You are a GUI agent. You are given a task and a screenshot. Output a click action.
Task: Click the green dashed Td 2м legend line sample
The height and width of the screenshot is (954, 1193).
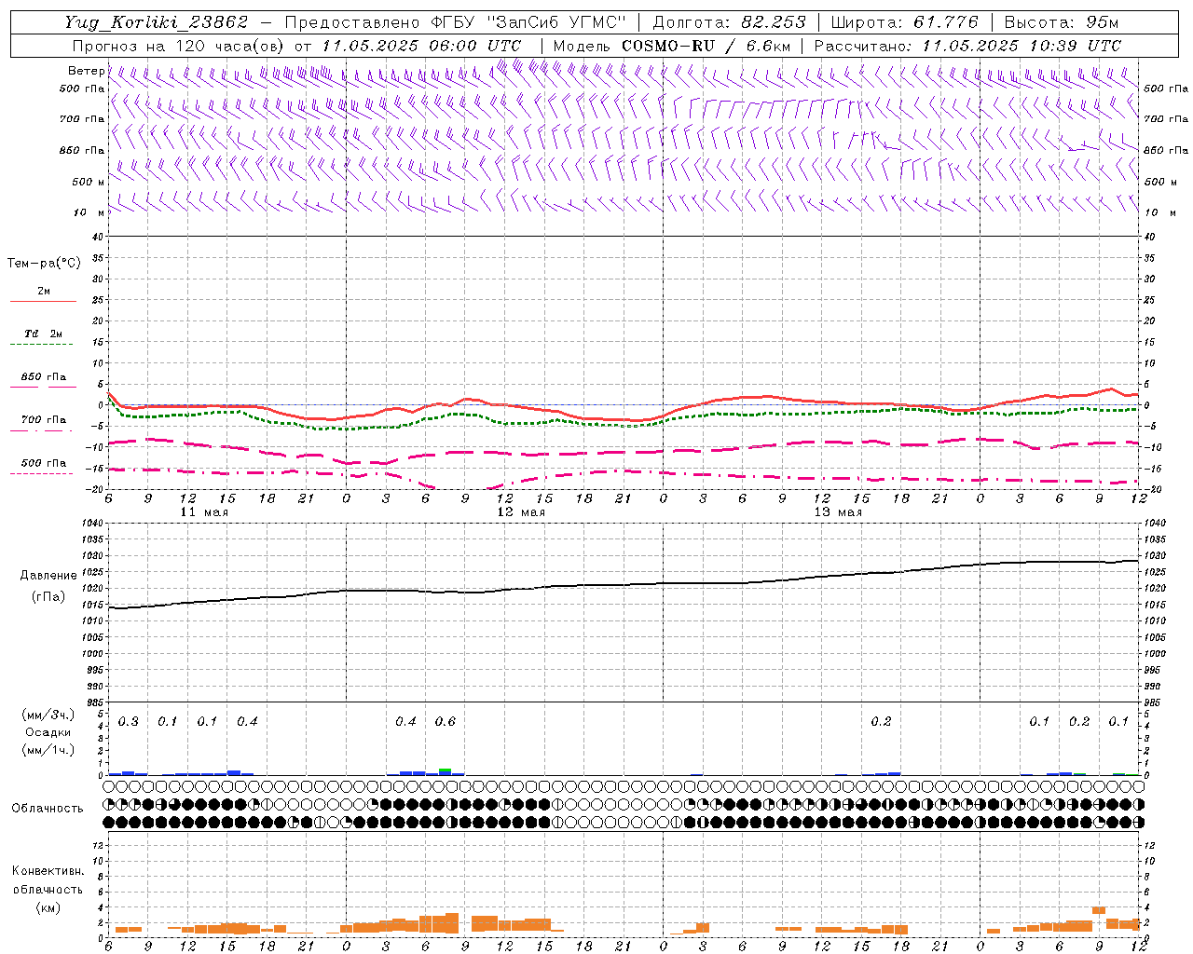[43, 344]
